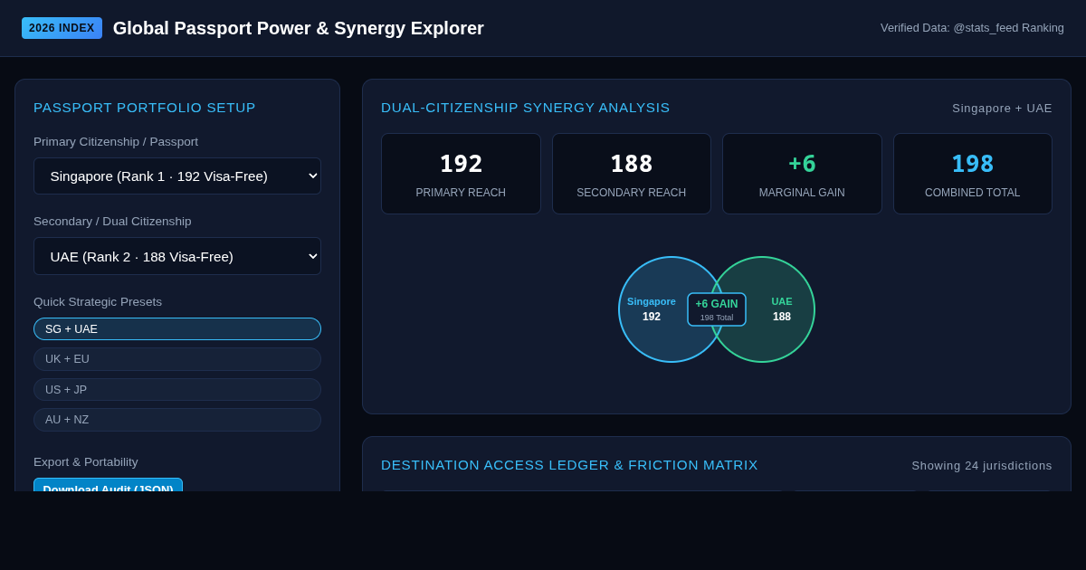The height and width of the screenshot is (570, 1086).
Task: Click 'Dual-Citizenship Synergy Analysis' heading
Action: [x=526, y=107]
